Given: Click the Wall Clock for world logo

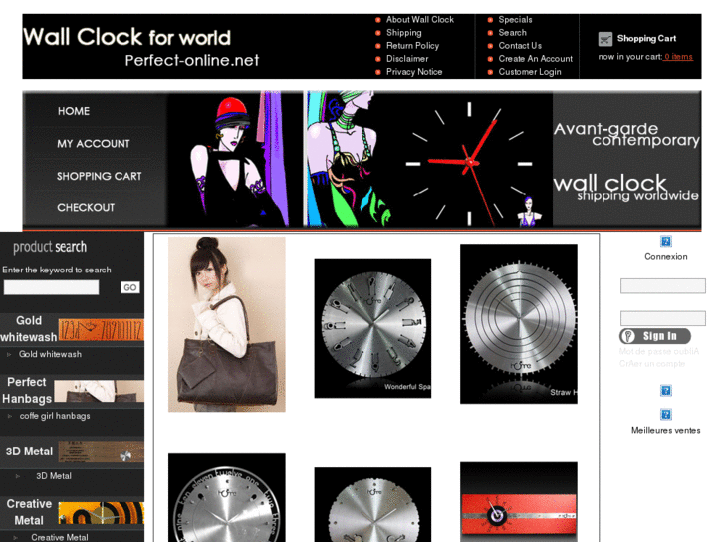Looking at the screenshot, I should pos(140,47).
